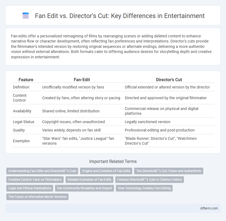Click the 'Important Related Terms' heading
The height and width of the screenshot is (221, 226).
113,162
